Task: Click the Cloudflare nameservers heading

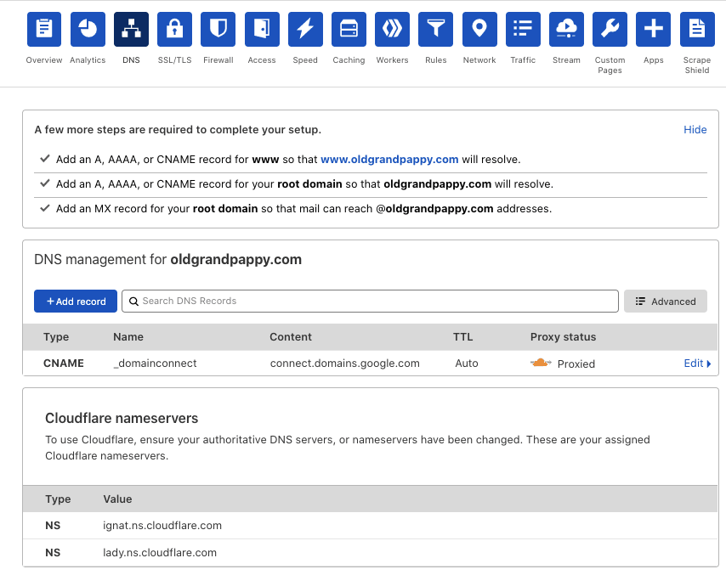Action: pyautogui.click(x=122, y=418)
